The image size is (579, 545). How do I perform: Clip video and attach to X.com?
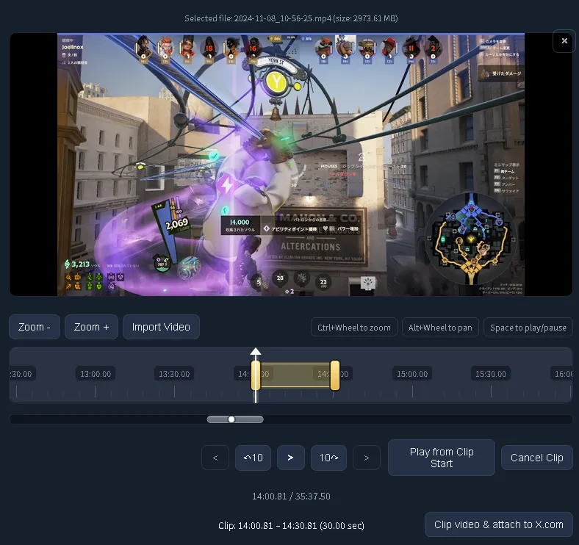[498, 524]
